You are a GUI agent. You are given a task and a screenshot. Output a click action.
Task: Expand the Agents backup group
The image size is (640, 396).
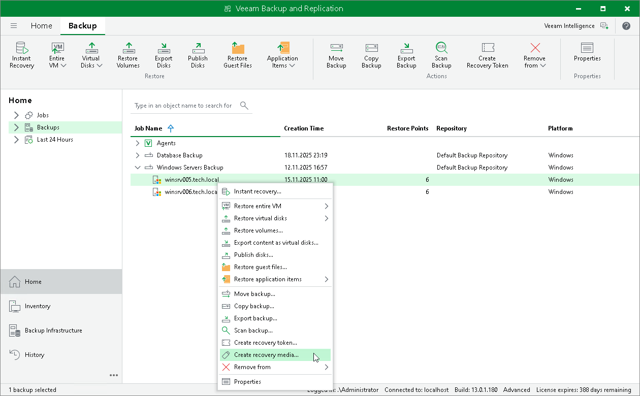[x=137, y=143]
